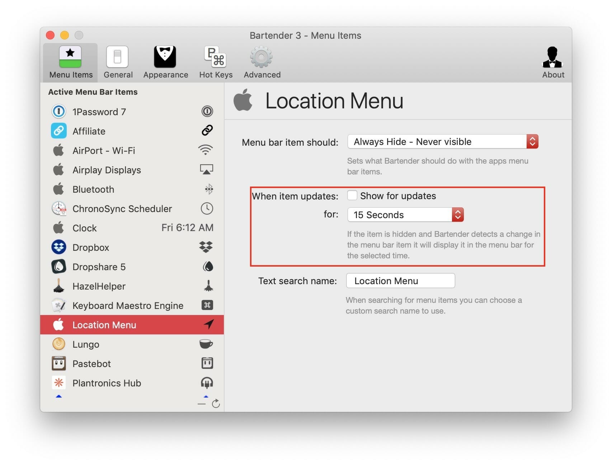Click the 1Password app icon
612x465 pixels.
coord(59,111)
